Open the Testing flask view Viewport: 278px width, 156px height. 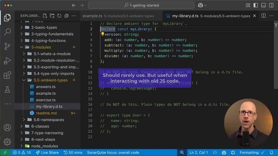(x=7, y=90)
